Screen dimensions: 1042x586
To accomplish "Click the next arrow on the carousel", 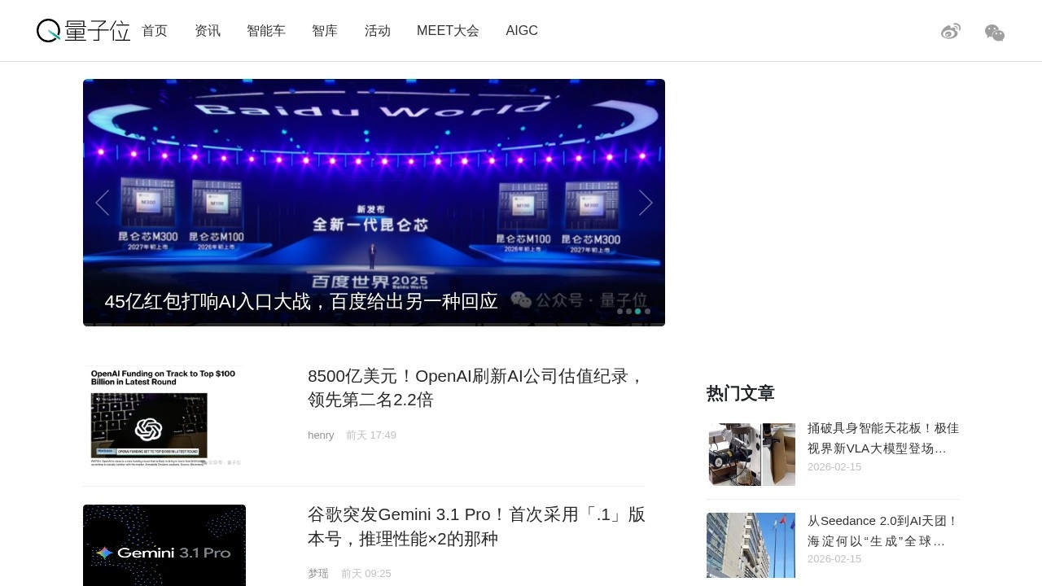I will (x=645, y=202).
